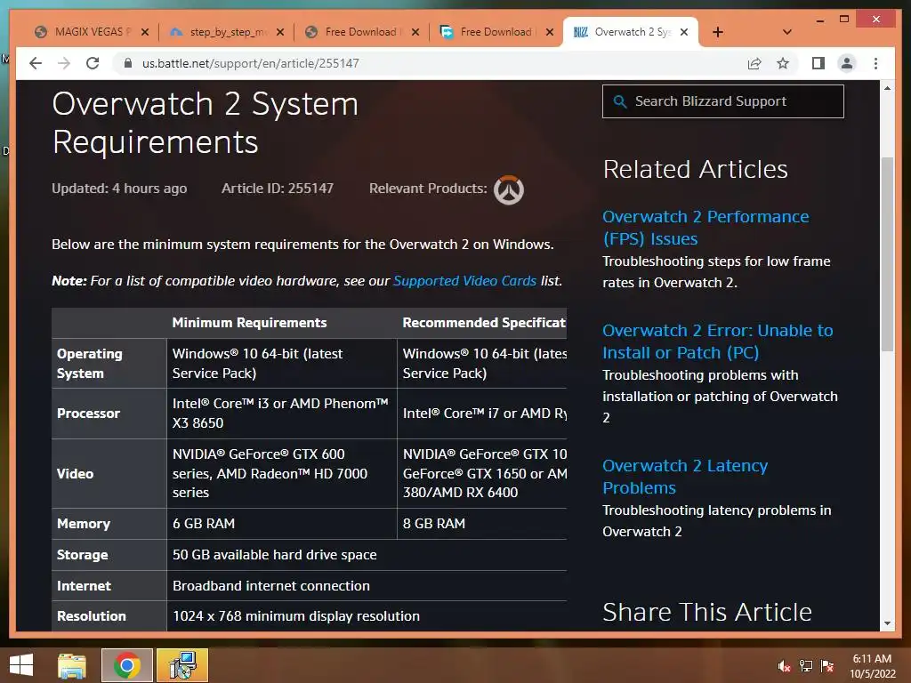Close the first Free Download tab

[415, 32]
